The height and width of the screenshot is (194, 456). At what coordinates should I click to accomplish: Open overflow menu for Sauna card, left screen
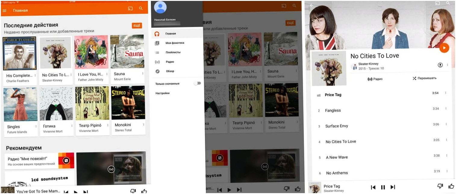click(143, 73)
